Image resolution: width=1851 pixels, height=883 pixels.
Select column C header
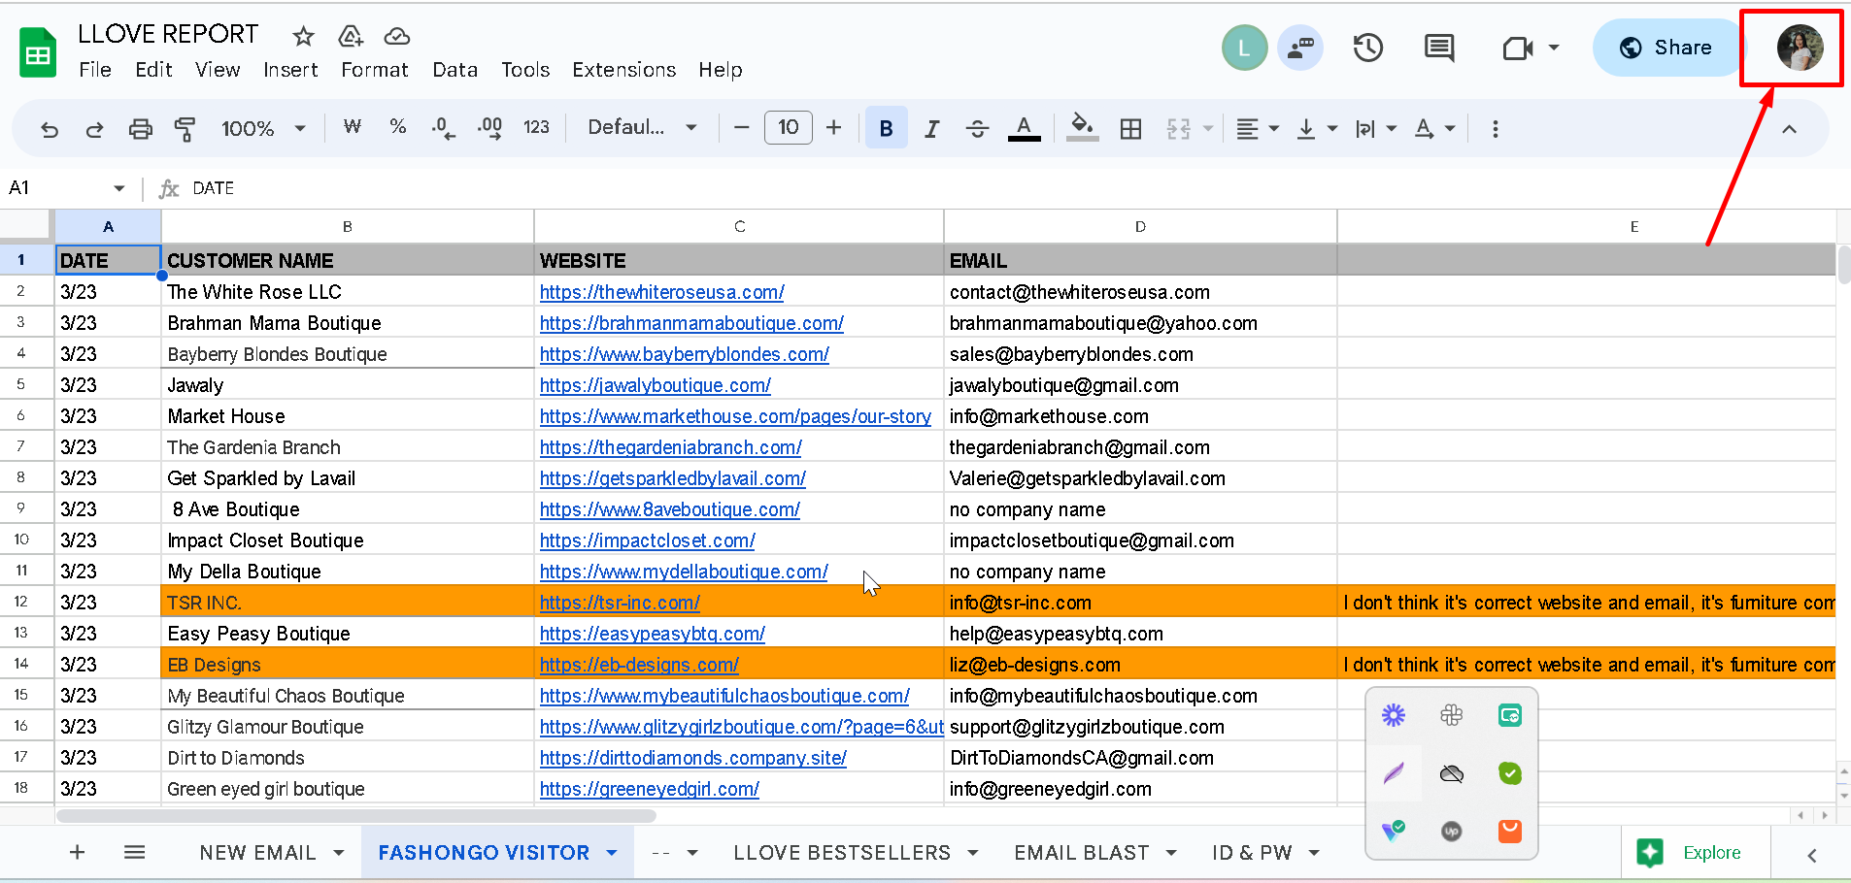click(739, 226)
